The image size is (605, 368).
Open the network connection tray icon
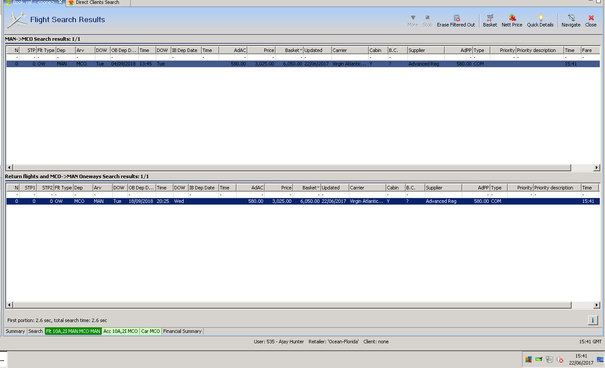[x=549, y=359]
